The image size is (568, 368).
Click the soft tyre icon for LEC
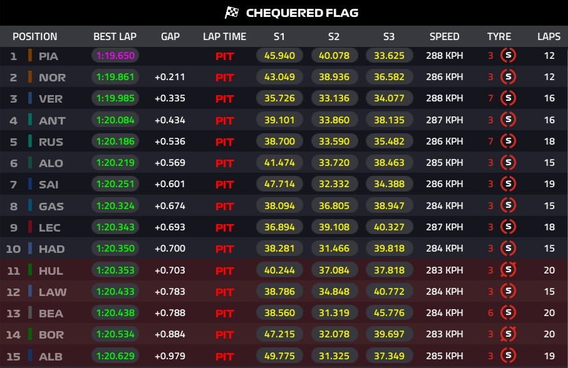click(509, 227)
